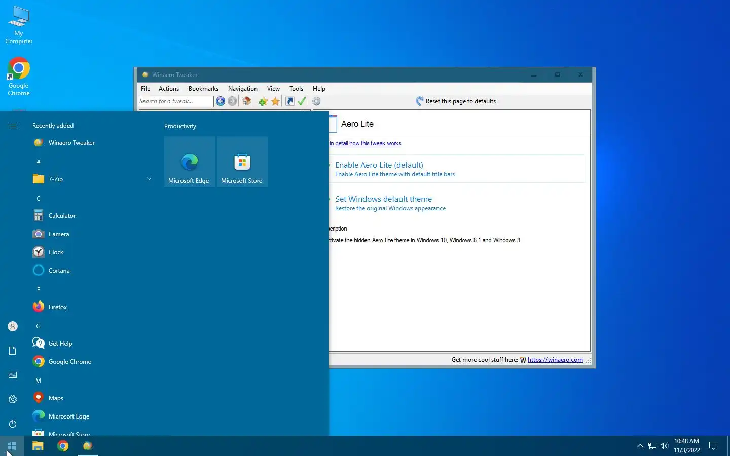Switch to Winaero Tweaker taskbar icon
This screenshot has width=730, height=456.
pos(88,446)
